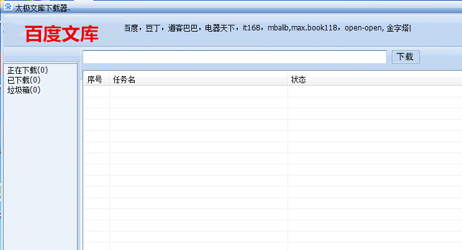Focus the document URL input field
The height and width of the screenshot is (250, 462).
click(235, 57)
